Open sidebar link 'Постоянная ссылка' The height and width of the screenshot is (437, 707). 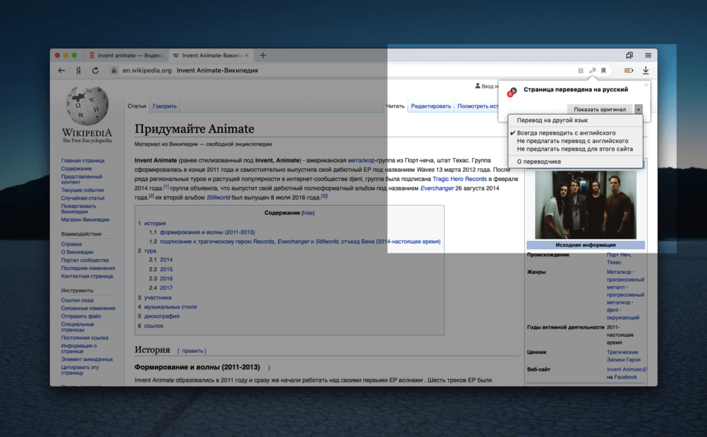coord(85,338)
